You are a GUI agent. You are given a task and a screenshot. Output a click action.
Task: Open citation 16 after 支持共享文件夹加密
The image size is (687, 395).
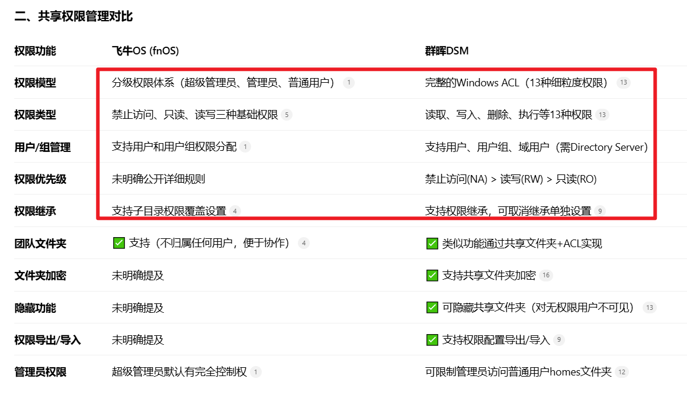pyautogui.click(x=546, y=275)
